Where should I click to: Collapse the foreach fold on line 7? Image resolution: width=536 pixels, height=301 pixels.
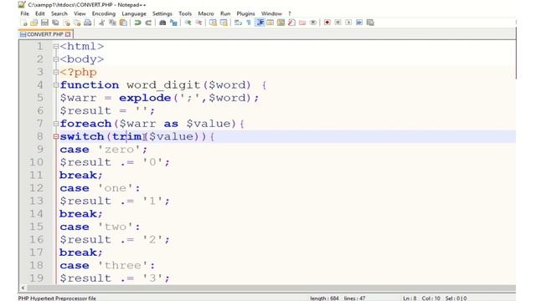tap(56, 124)
